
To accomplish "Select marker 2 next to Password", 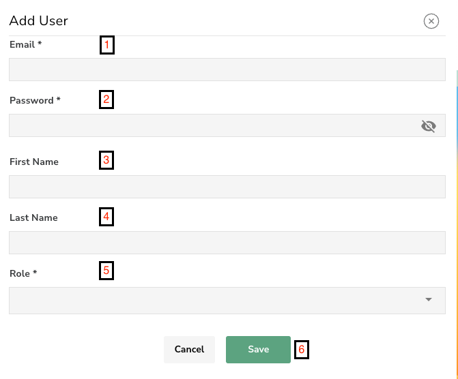I will 106,100.
